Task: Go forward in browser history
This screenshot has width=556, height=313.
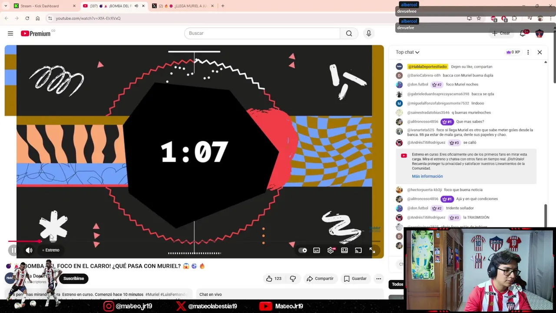Action: coord(17,18)
